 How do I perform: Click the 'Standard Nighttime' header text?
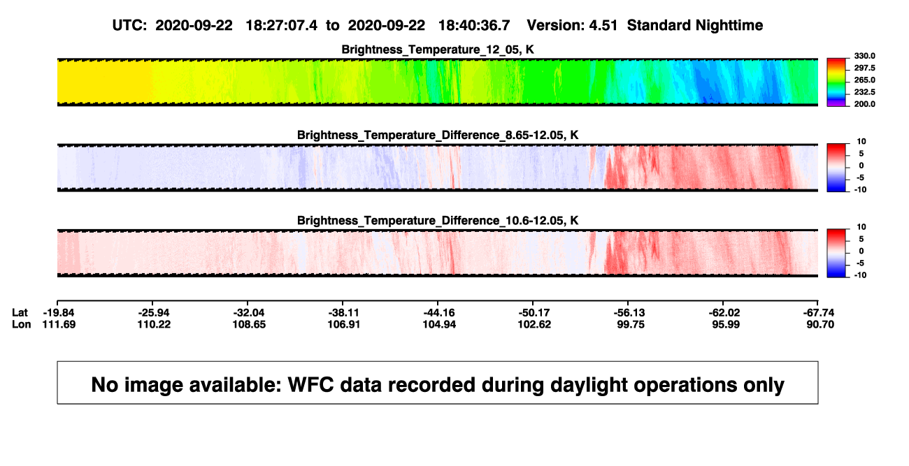click(x=695, y=25)
